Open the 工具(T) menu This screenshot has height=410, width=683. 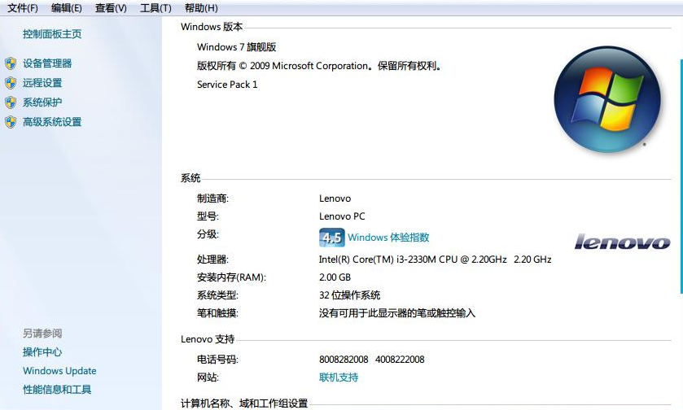pyautogui.click(x=155, y=8)
